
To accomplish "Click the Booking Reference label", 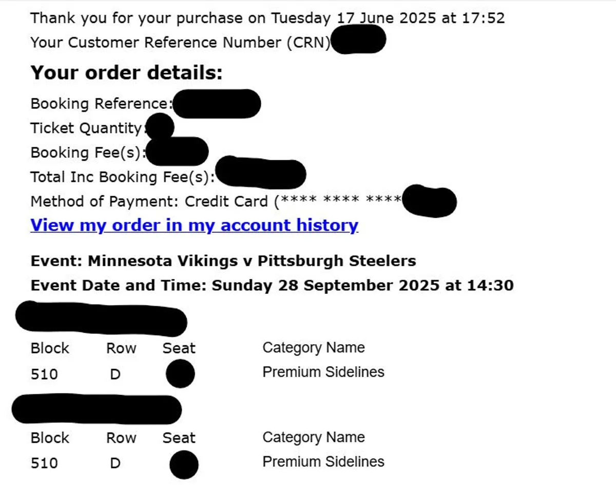I will click(102, 104).
